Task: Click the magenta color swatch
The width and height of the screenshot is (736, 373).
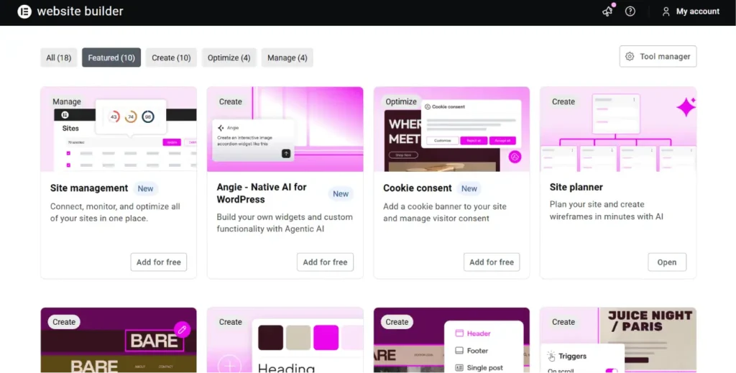Action: 326,337
